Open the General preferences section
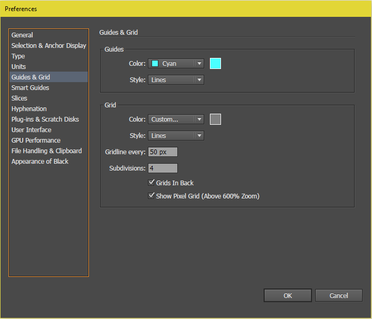Image resolution: width=372 pixels, height=319 pixels. (22, 35)
